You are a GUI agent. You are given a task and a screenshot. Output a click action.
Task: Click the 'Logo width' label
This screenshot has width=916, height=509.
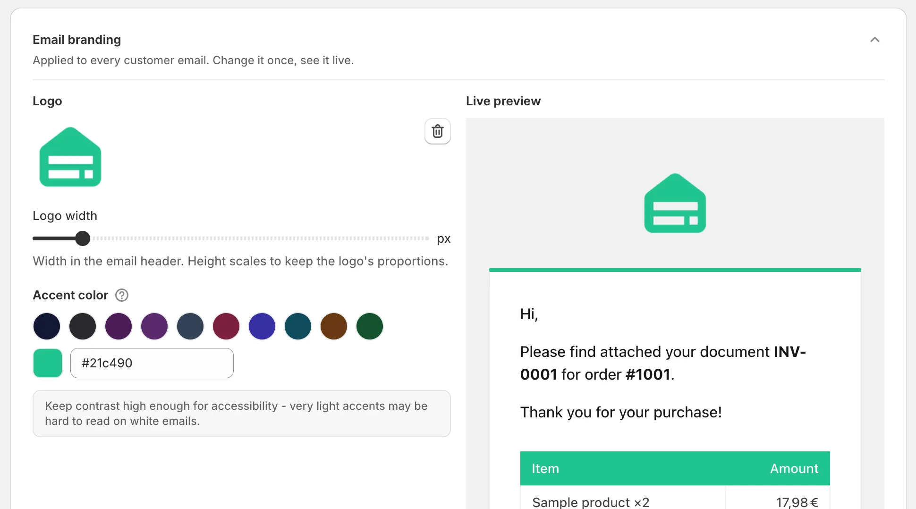[65, 216]
